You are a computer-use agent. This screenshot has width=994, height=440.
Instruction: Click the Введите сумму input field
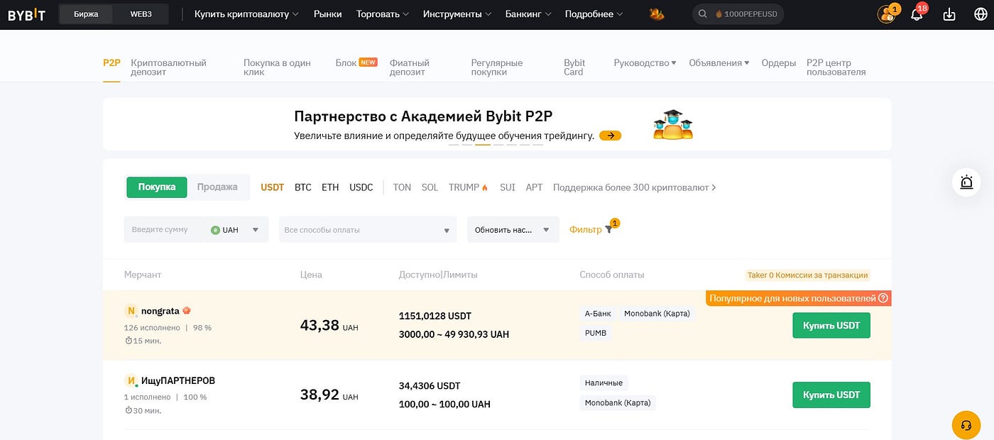pyautogui.click(x=163, y=230)
